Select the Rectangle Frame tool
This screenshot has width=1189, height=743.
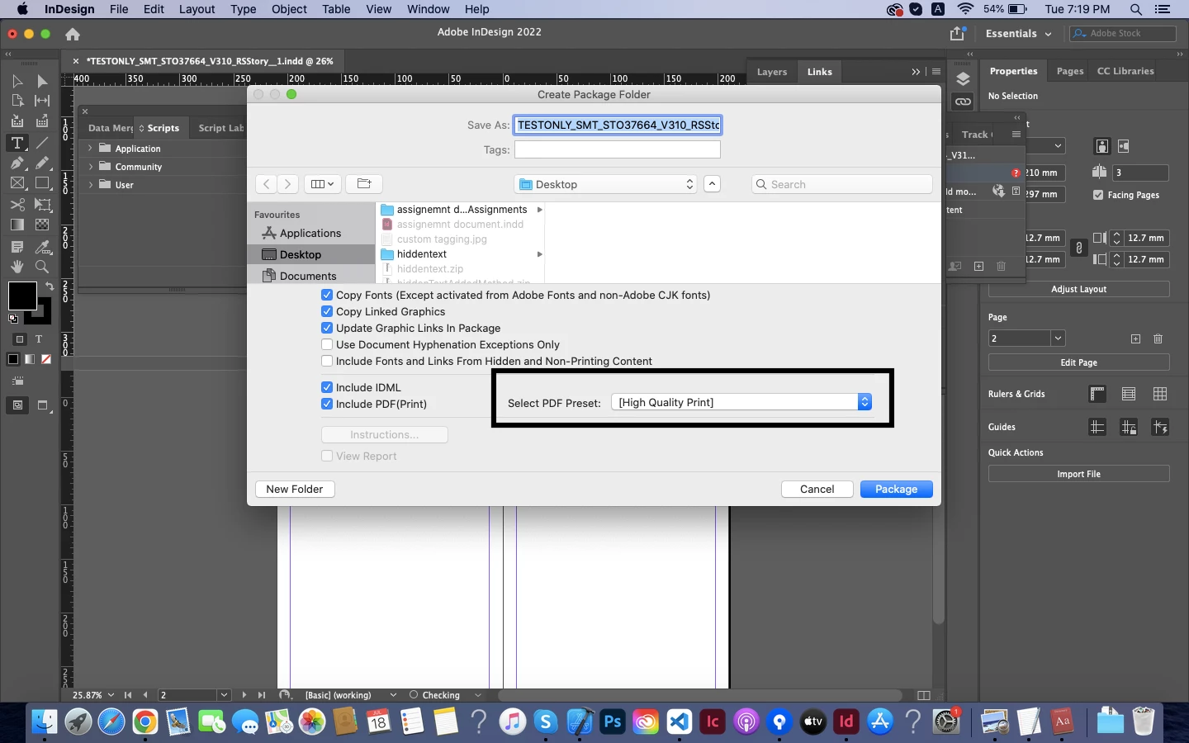(x=17, y=183)
